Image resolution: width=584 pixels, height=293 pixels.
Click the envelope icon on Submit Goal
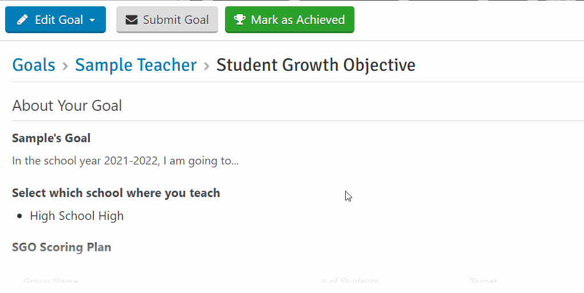pyautogui.click(x=132, y=19)
